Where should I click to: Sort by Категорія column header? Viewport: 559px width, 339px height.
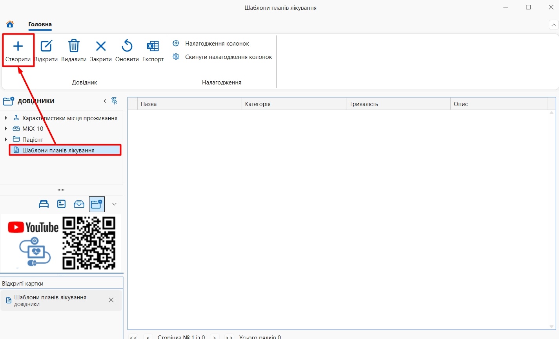tap(294, 104)
